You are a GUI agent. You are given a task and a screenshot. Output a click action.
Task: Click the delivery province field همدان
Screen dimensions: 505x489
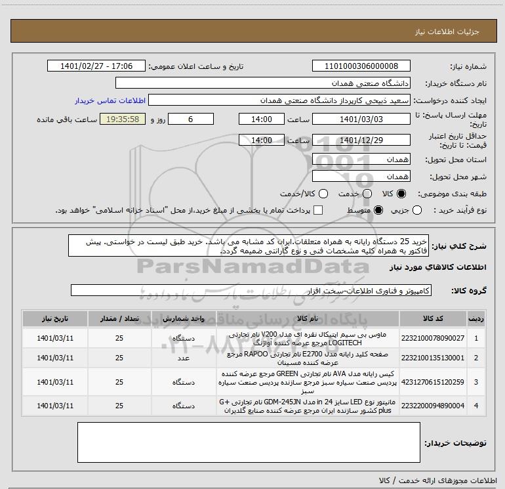pyautogui.click(x=361, y=159)
